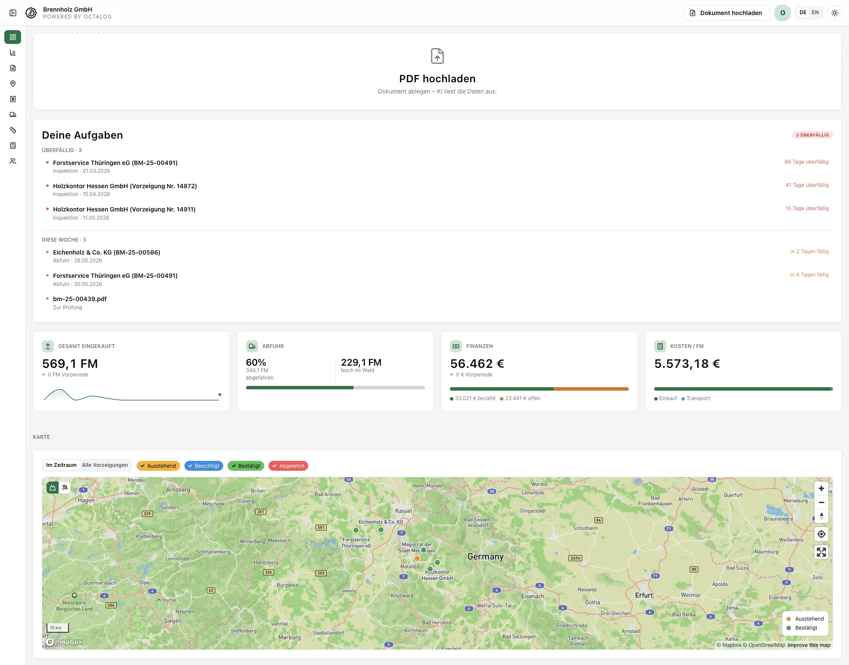Click the Eichenholz & Co. KG map marker
Image resolution: width=849 pixels, height=665 pixels.
coord(381,530)
